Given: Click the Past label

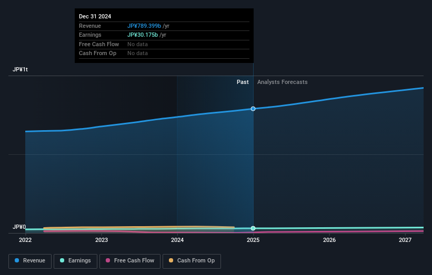Looking at the screenshot, I should (243, 82).
